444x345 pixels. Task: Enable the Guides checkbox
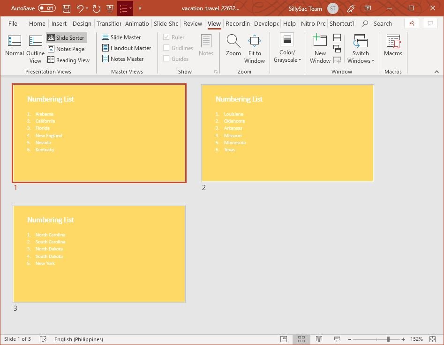[x=166, y=59]
